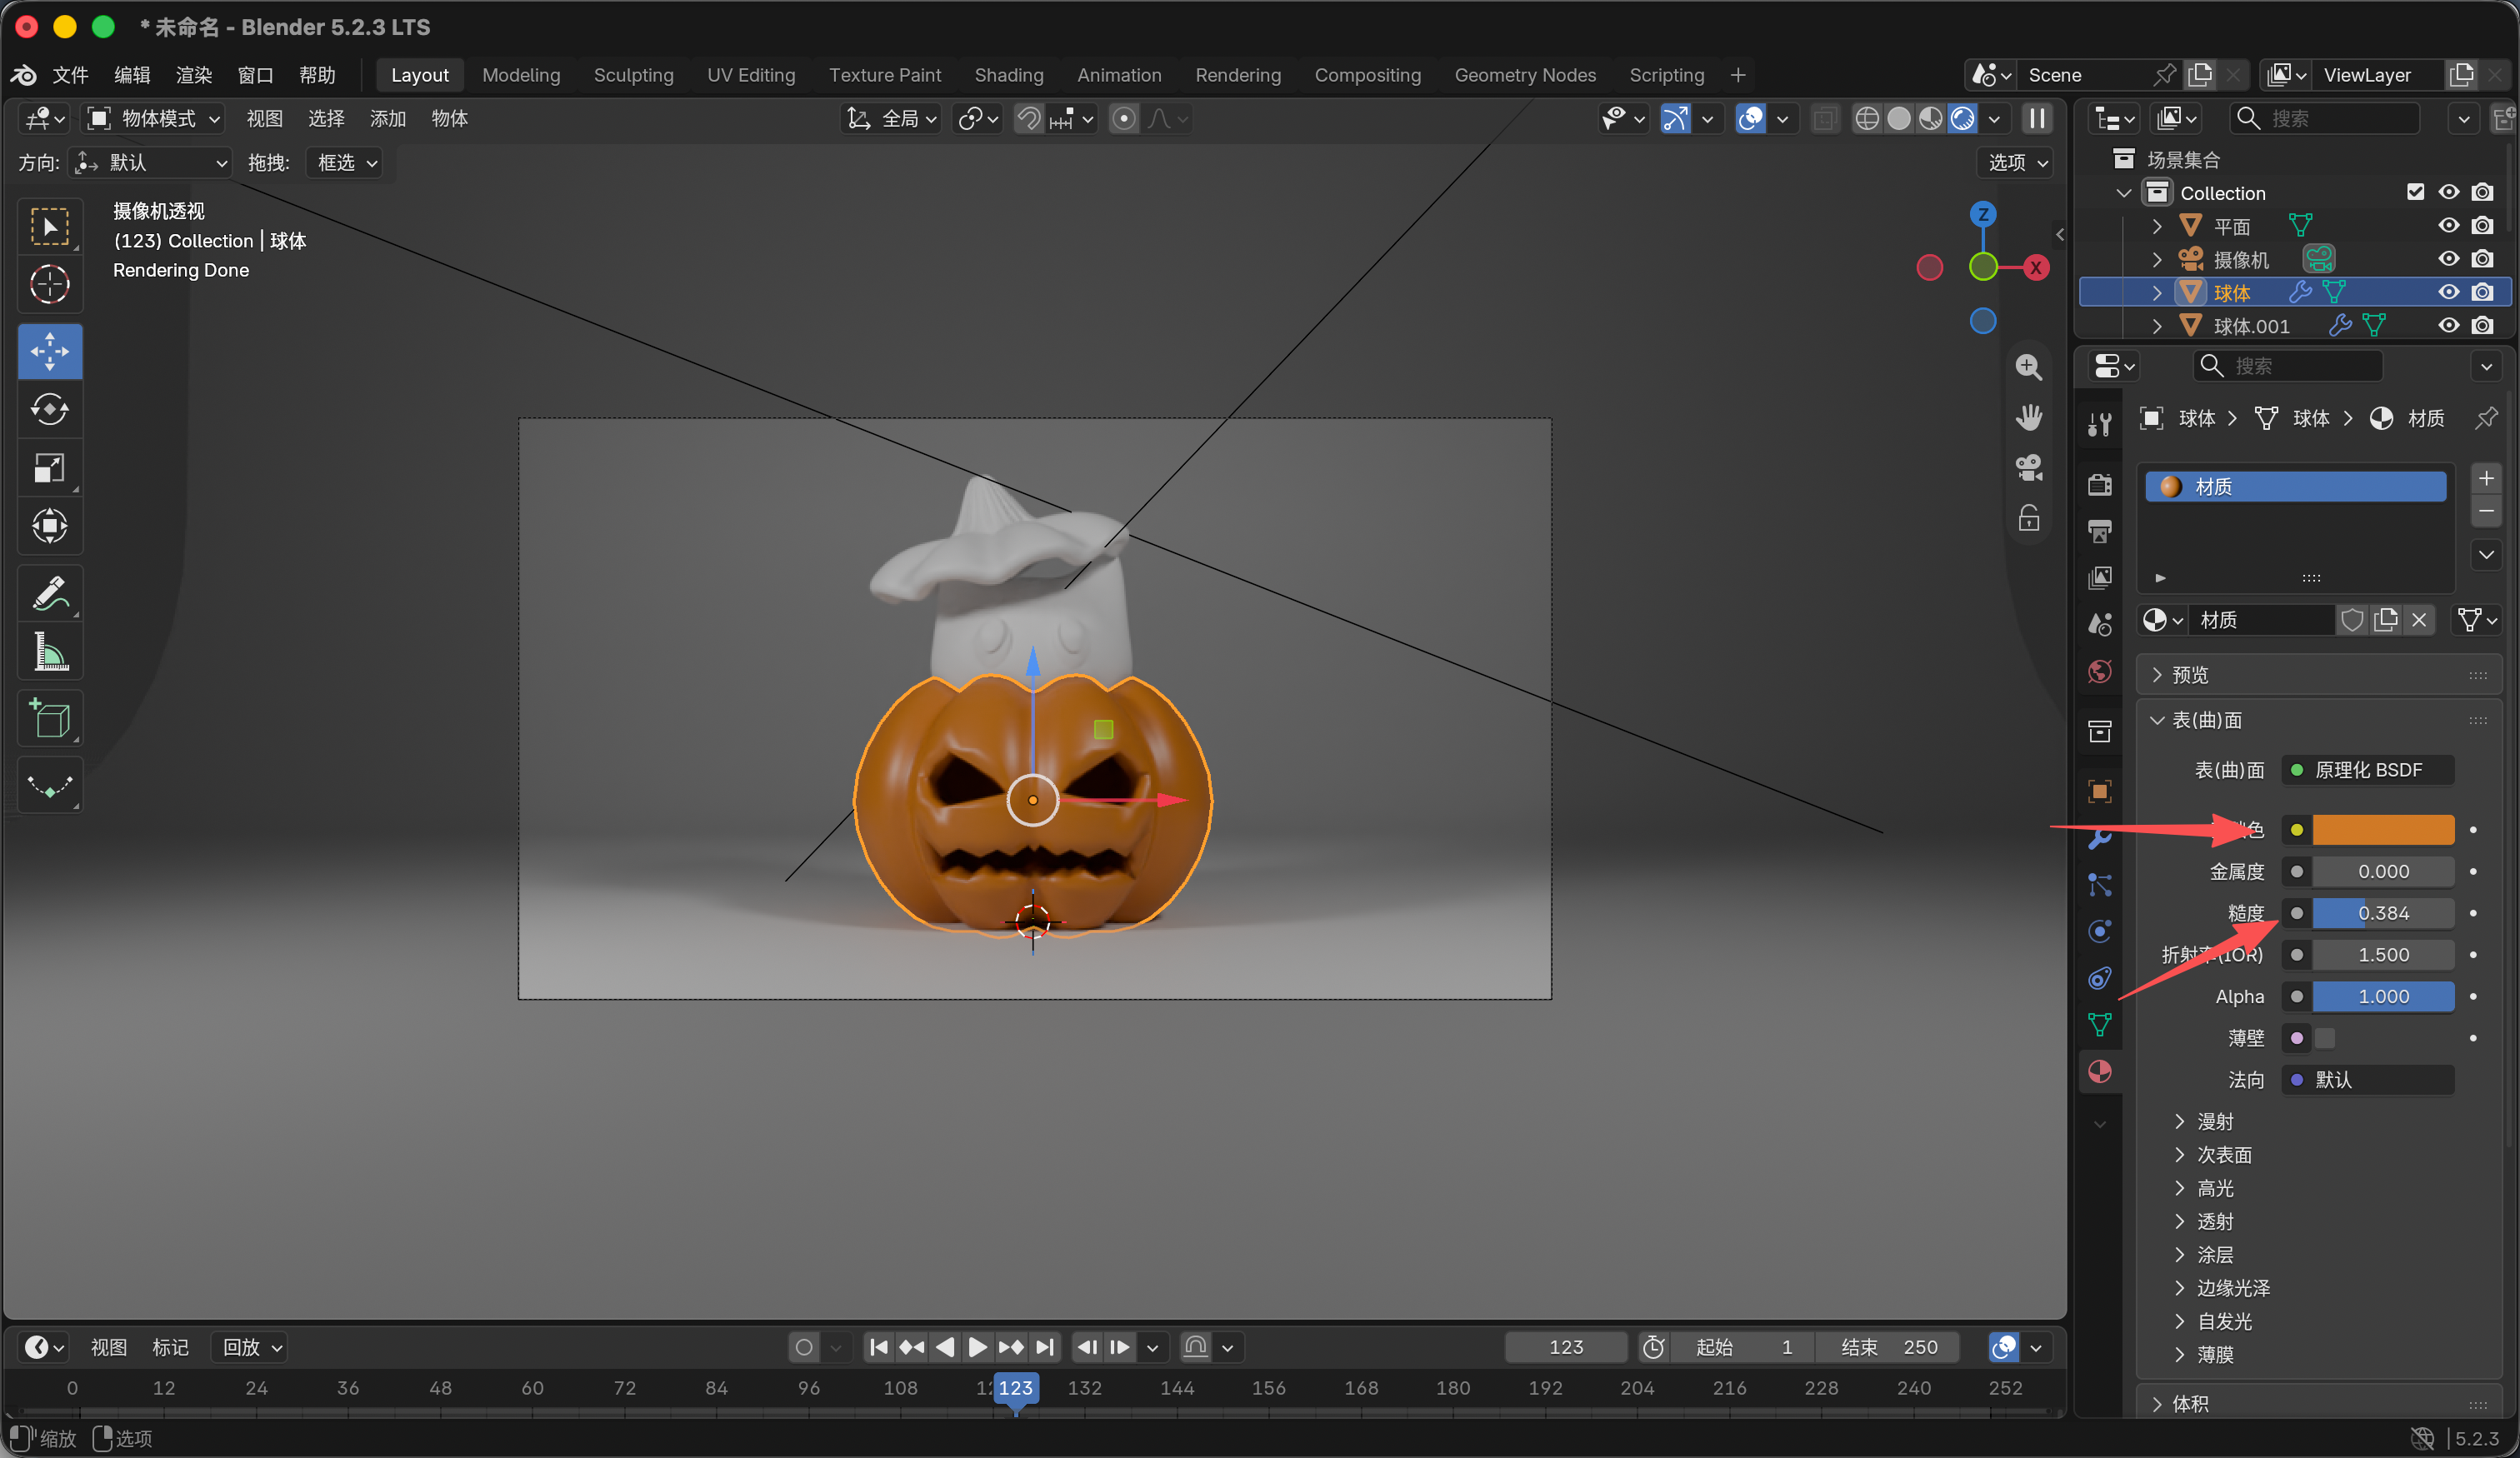Image resolution: width=2520 pixels, height=1458 pixels.
Task: Click the current frame 123 field
Action: coord(1565,1347)
